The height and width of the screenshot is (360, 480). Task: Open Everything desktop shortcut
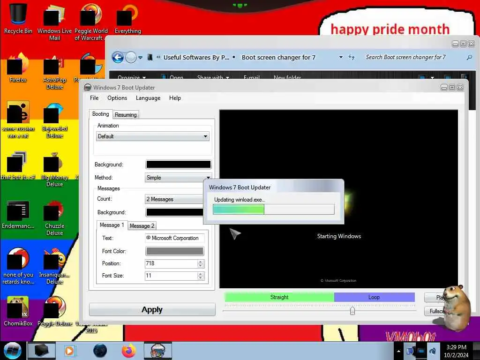(127, 18)
